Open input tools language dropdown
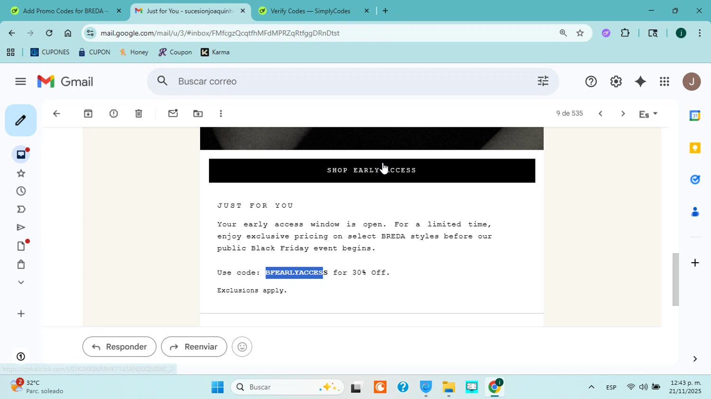Image resolution: width=711 pixels, height=399 pixels. pos(648,114)
